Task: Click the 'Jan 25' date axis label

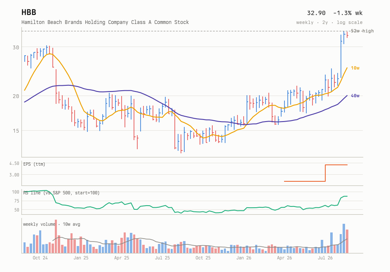Action: 81,258
